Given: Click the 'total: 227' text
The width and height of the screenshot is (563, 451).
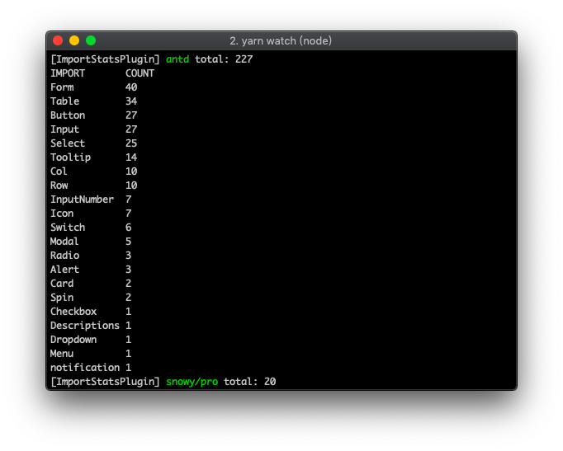Looking at the screenshot, I should [224, 59].
